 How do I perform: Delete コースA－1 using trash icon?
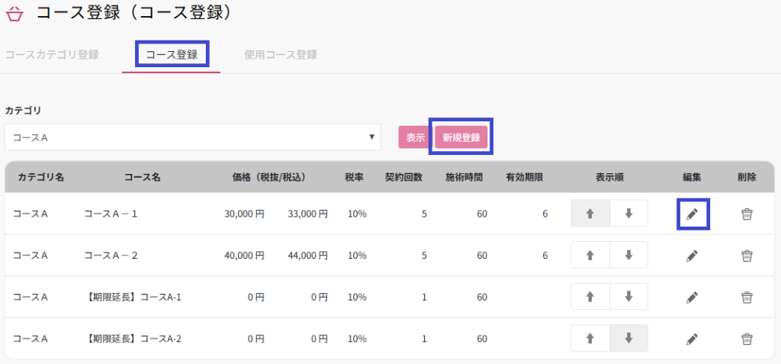747,214
